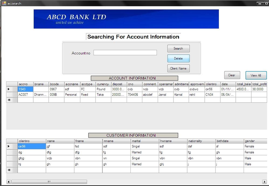Select the Personal accname cell
The height and width of the screenshot is (186, 269).
[72, 94]
